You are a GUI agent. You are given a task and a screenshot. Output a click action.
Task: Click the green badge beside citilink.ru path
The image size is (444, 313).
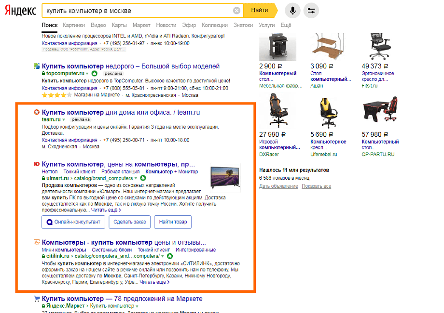tap(170, 256)
